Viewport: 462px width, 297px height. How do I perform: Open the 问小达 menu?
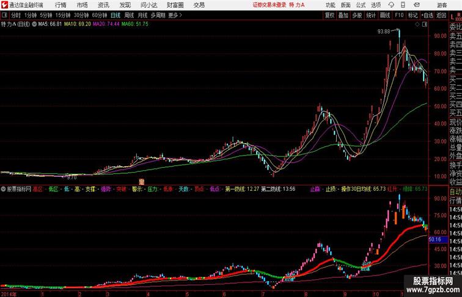pyautogui.click(x=149, y=5)
